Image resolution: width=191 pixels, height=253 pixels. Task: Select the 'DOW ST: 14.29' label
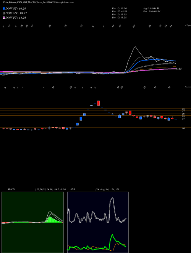[16, 8]
